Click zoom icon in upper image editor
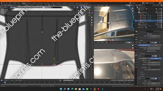 (x=132, y=8)
